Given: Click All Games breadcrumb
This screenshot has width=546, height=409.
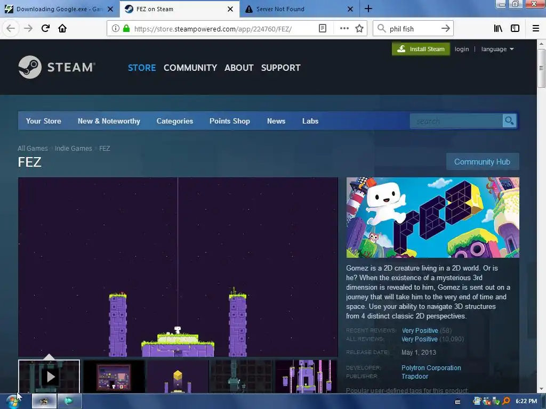Looking at the screenshot, I should coord(33,148).
